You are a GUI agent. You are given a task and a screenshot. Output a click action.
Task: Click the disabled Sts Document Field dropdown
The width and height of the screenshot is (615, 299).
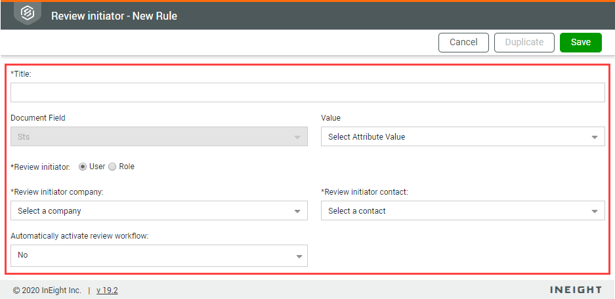[x=159, y=137]
